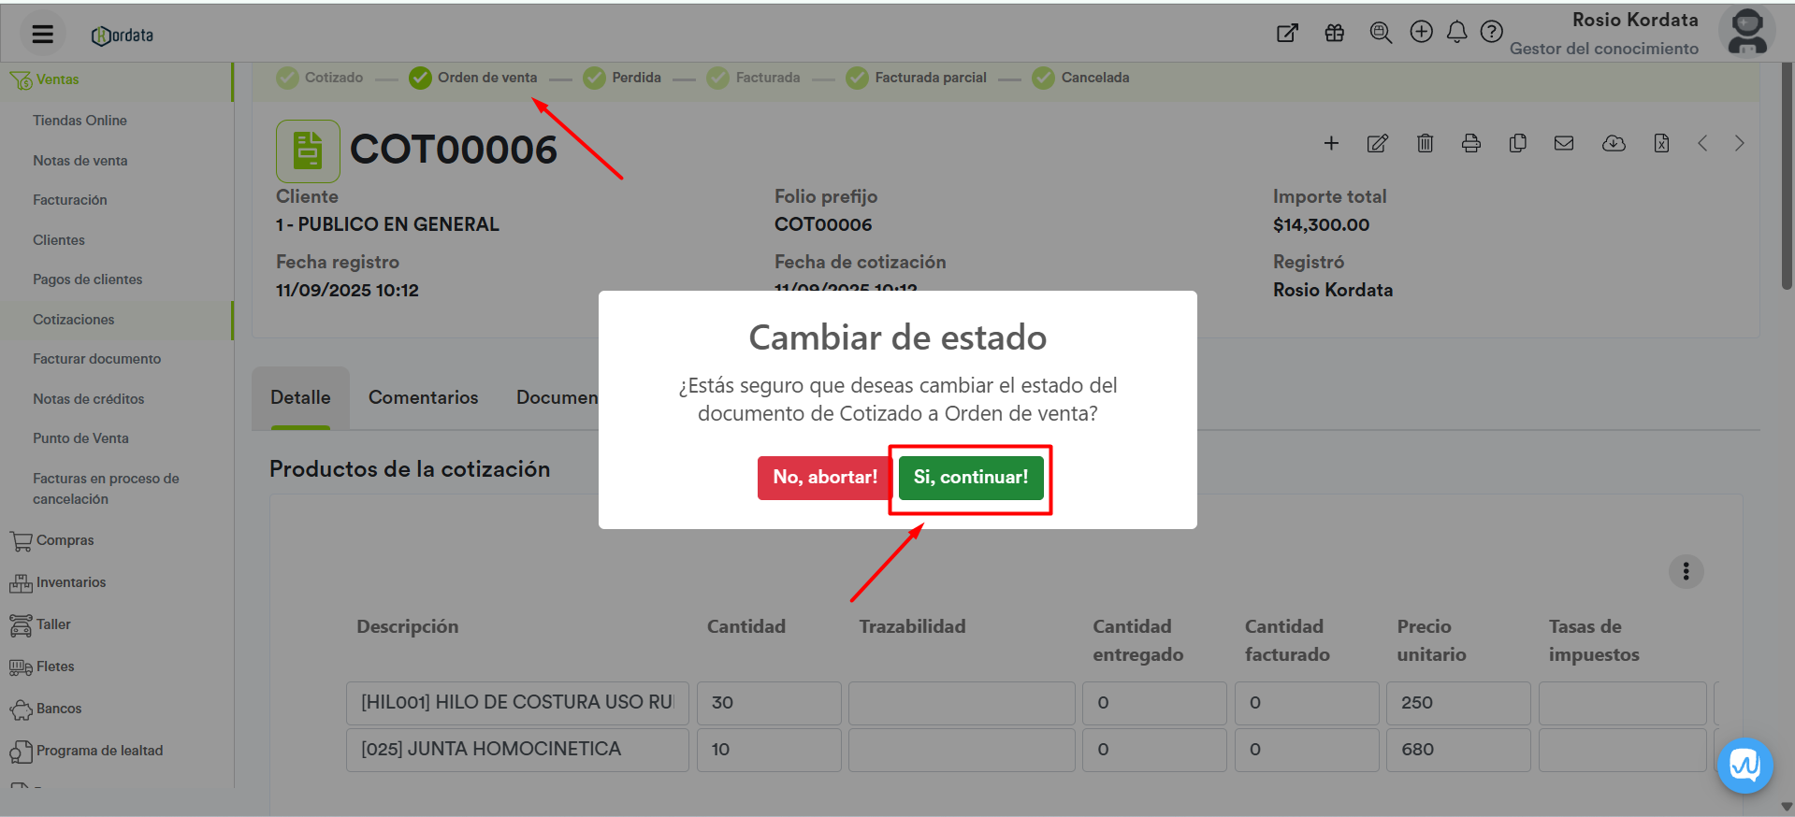This screenshot has height=817, width=1795.
Task: Open the three-dot products options menu
Action: click(1686, 571)
